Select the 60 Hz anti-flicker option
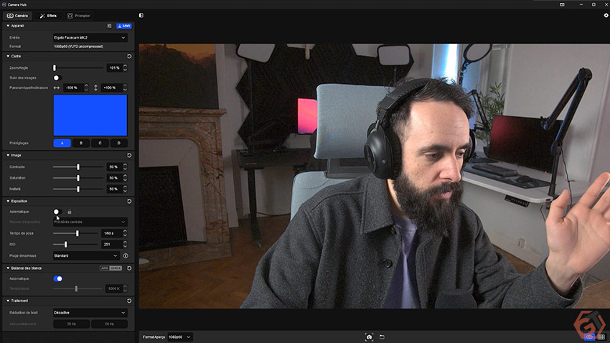 pos(109,324)
